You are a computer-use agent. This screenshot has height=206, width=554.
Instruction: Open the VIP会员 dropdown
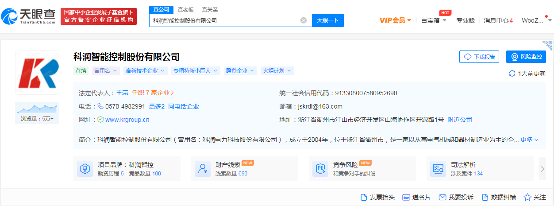tap(395, 20)
